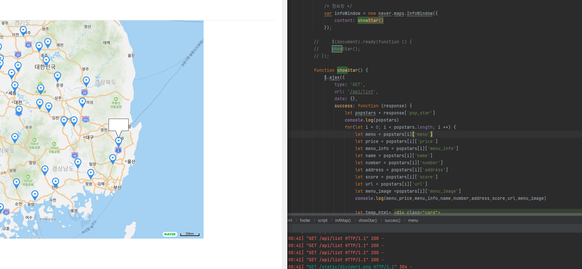The width and height of the screenshot is (582, 269).
Task: Open the marker just above 문경
Action: [x=58, y=77]
